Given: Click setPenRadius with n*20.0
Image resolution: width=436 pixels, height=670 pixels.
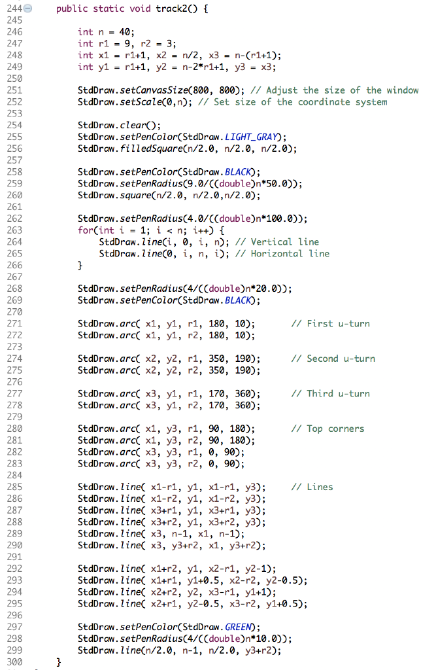Looking at the screenshot, I should 184,289.
